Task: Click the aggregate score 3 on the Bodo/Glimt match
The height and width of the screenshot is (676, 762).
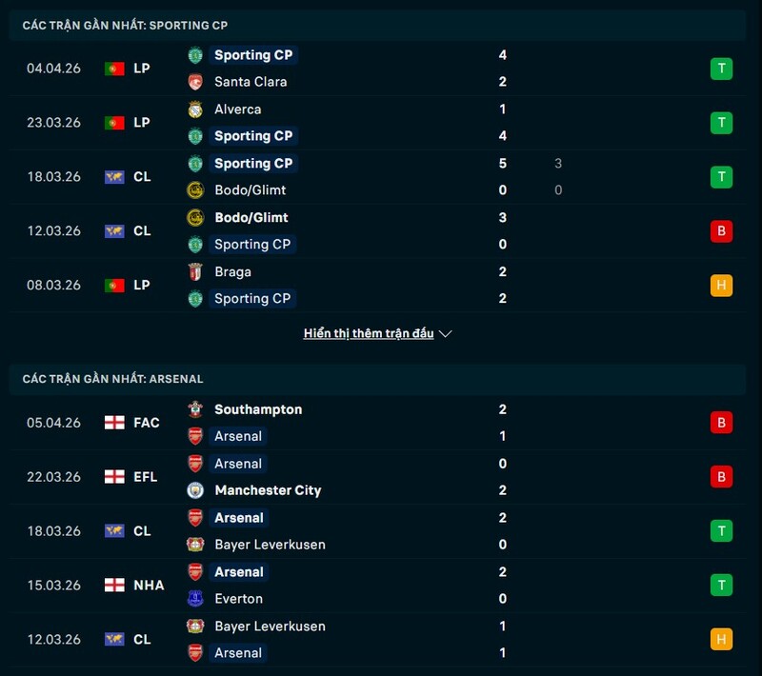Action: (558, 163)
